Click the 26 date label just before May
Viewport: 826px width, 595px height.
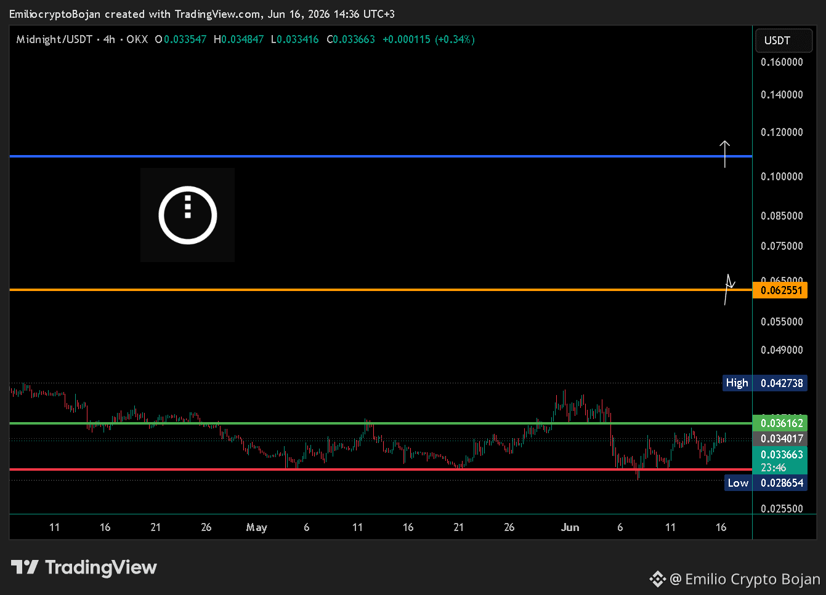click(206, 527)
